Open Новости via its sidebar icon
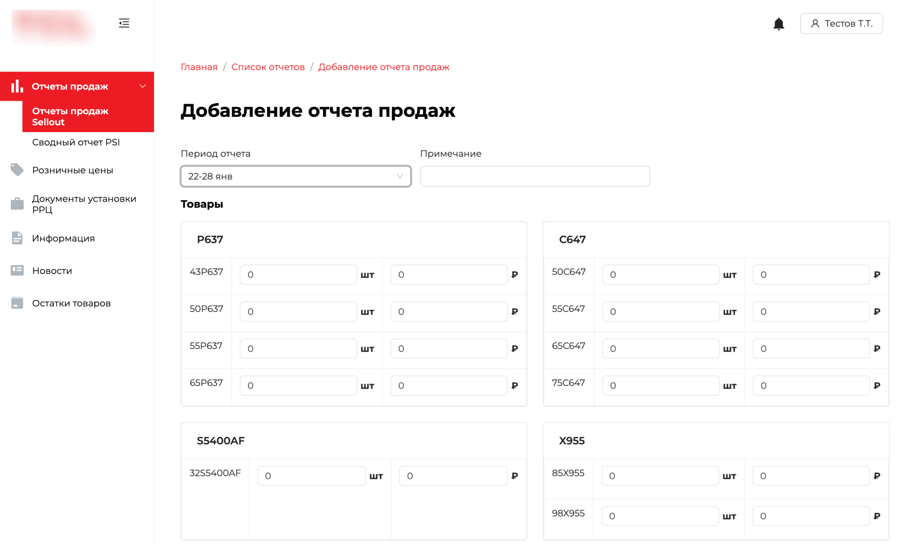Viewport: 915px width, 544px height. click(x=17, y=270)
